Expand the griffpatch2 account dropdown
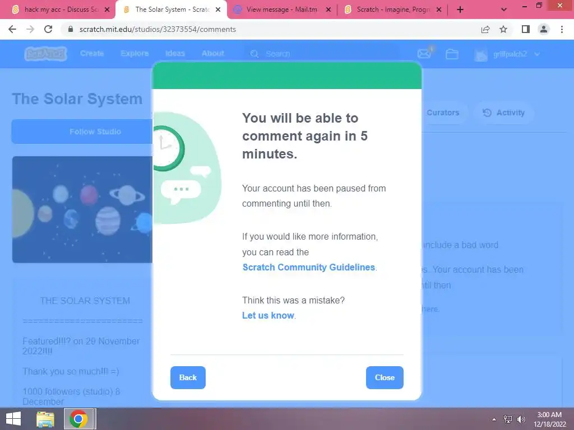The height and width of the screenshot is (430, 574). point(537,54)
